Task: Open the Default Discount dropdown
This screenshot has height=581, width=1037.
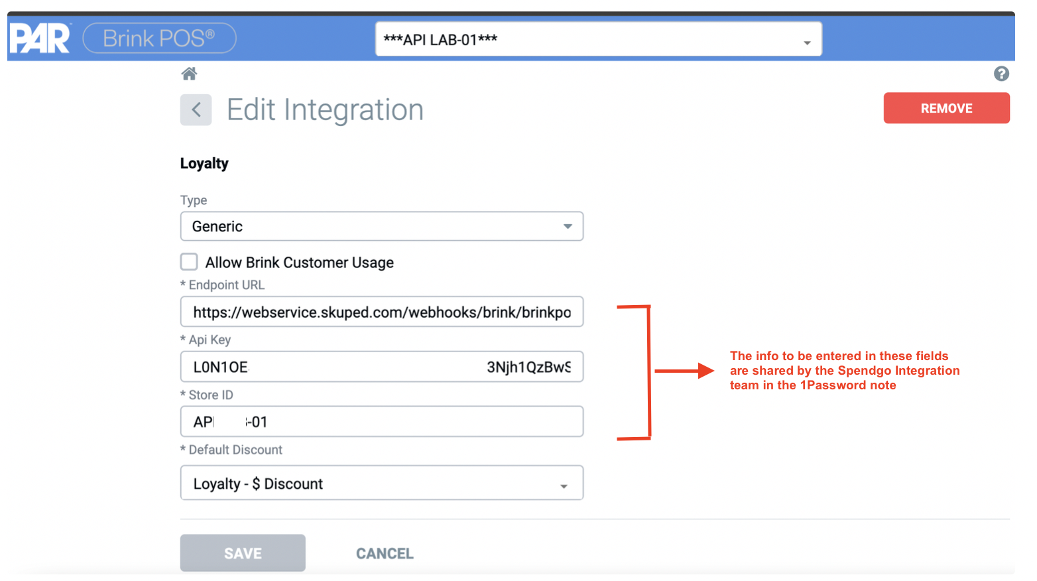Action: coord(381,483)
